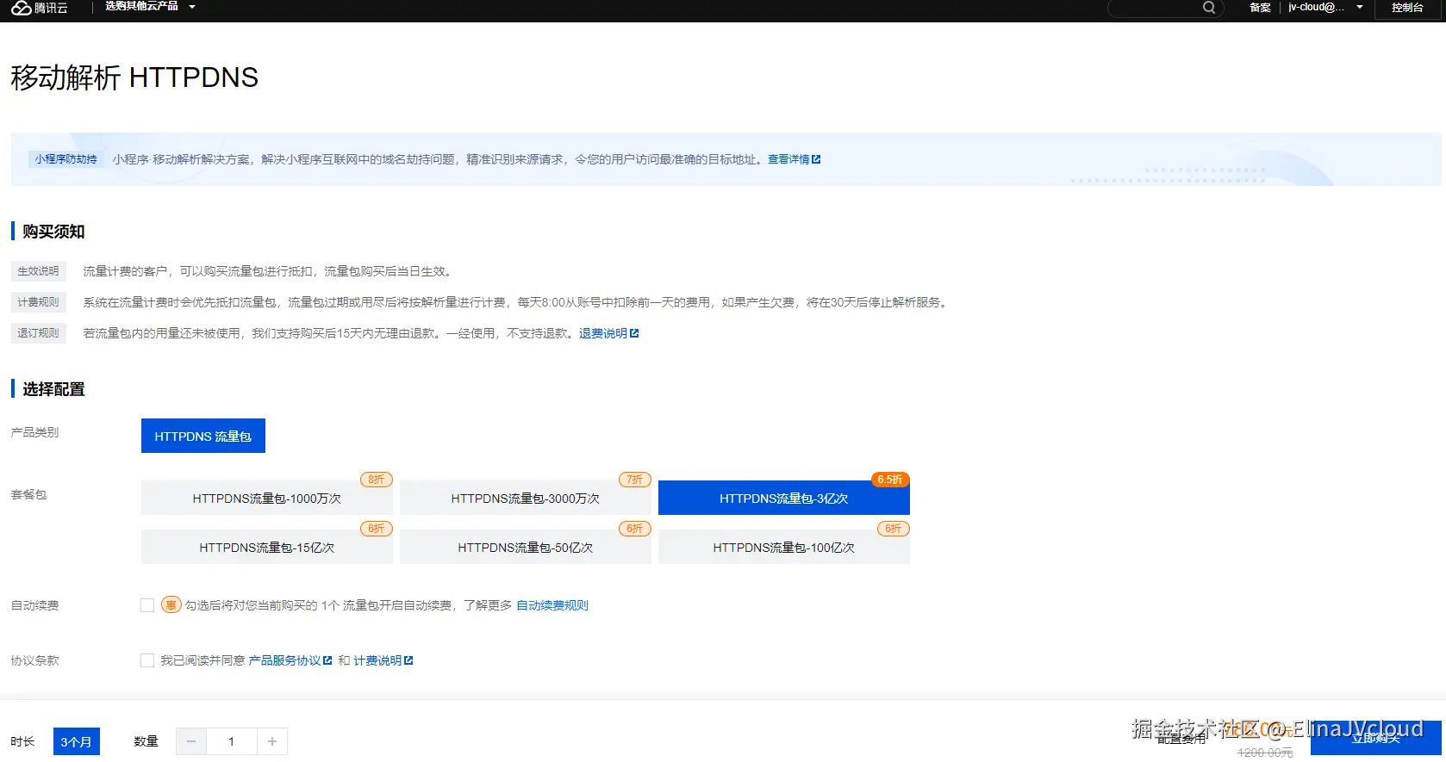Open the 产品服务协议 link
The height and width of the screenshot is (762, 1446).
pos(290,660)
